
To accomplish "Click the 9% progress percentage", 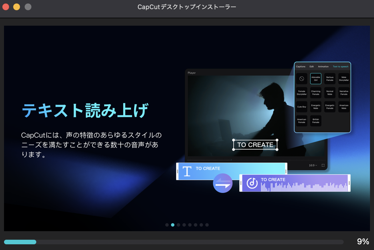I will (x=363, y=242).
